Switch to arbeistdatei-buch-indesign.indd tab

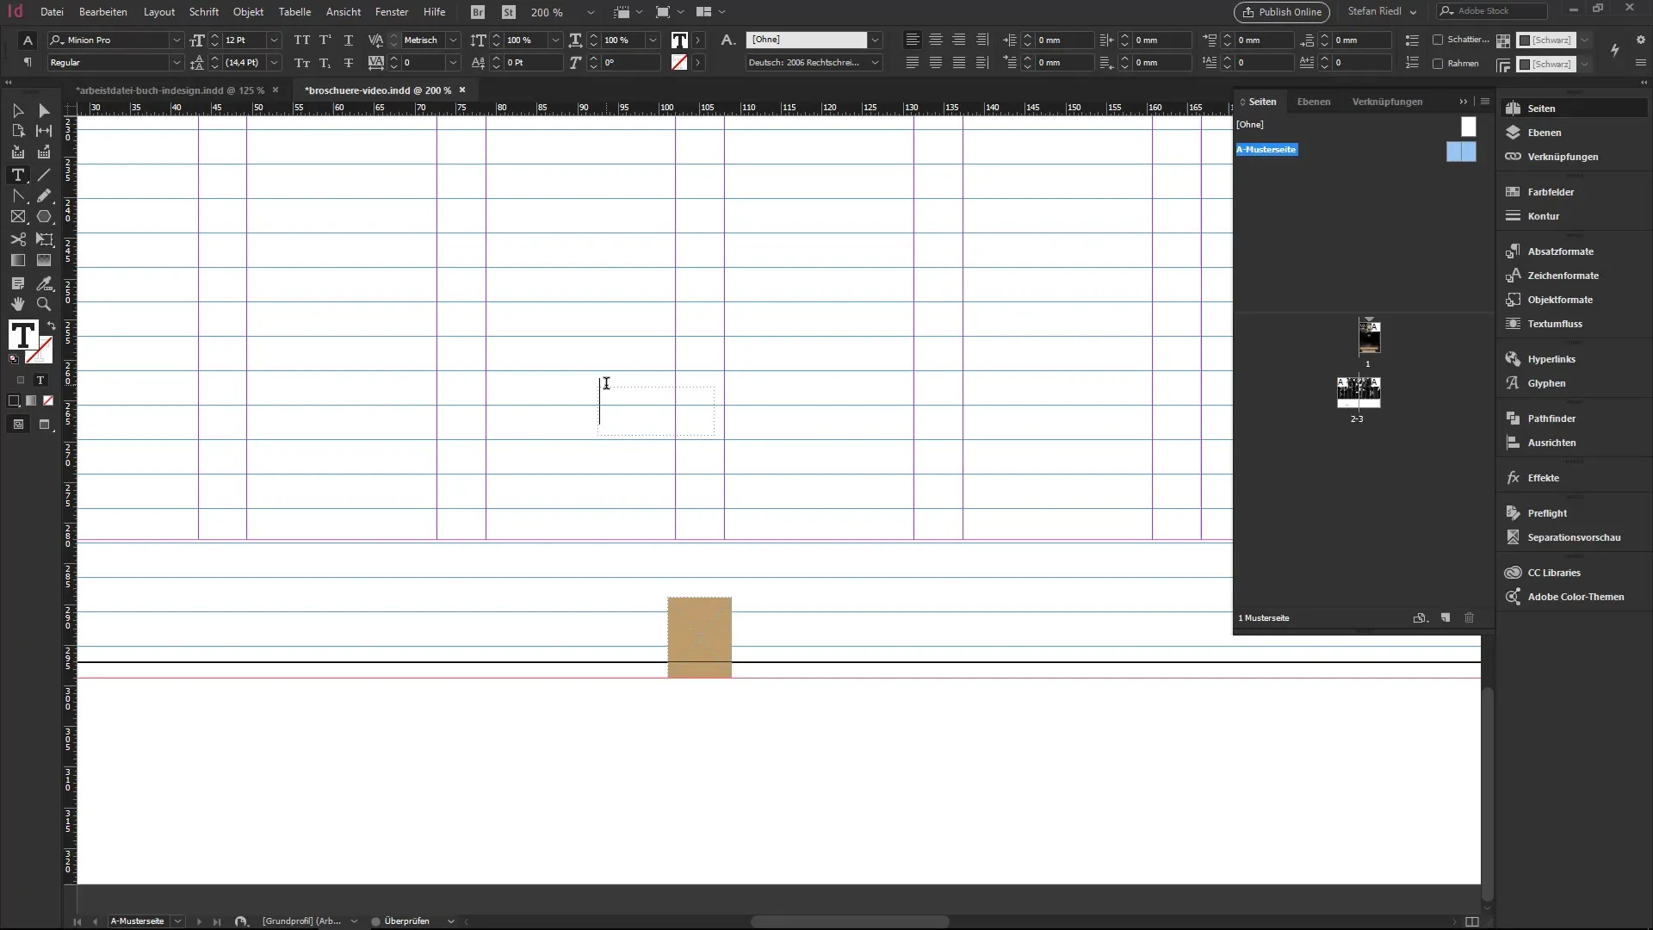click(x=170, y=90)
